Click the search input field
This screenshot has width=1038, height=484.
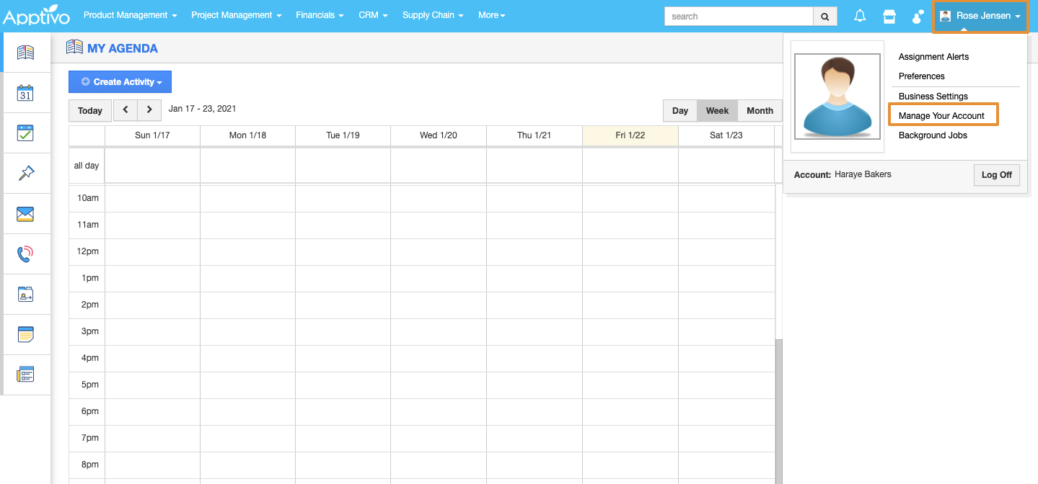pos(738,16)
